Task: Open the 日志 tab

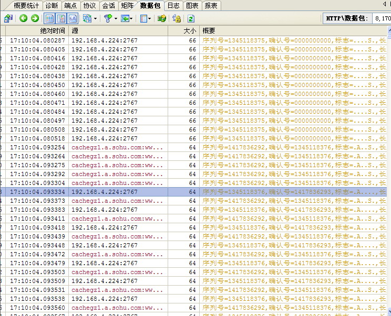Action: tap(173, 6)
